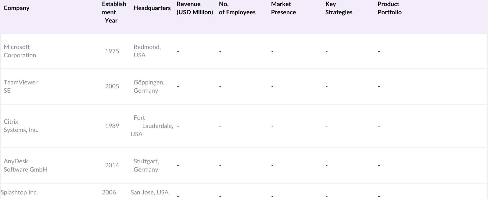The height and width of the screenshot is (199, 488).
Task: Select the Microsoft Corporation company cell
Action: (x=20, y=51)
